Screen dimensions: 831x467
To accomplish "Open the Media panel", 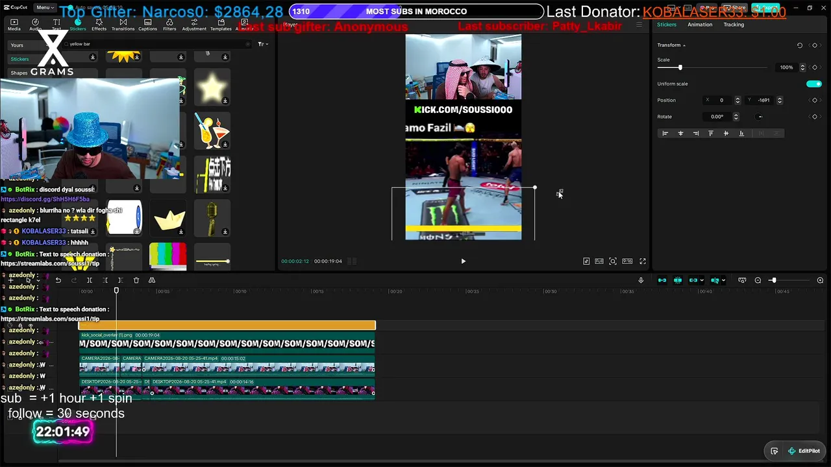I will click(14, 25).
